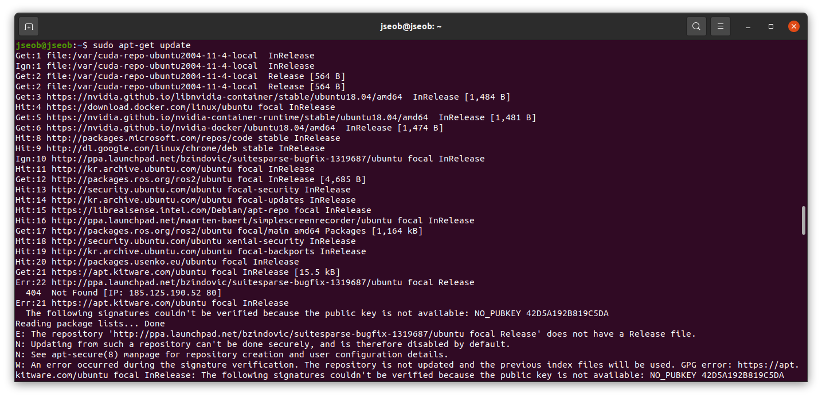Maximize the terminal window

771,26
